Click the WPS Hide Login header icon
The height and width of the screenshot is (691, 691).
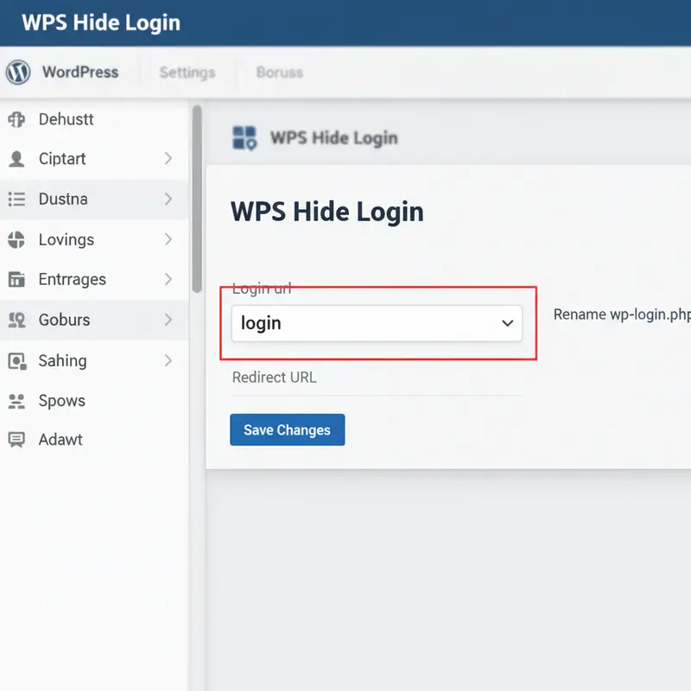click(x=244, y=136)
